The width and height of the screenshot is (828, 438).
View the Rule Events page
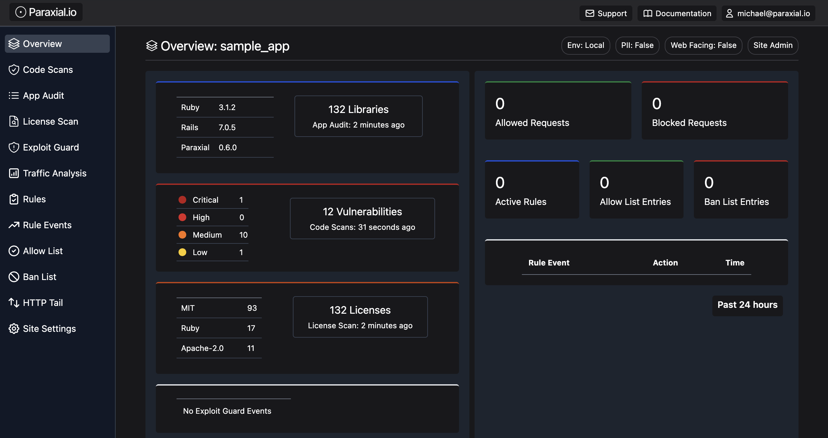point(57,225)
